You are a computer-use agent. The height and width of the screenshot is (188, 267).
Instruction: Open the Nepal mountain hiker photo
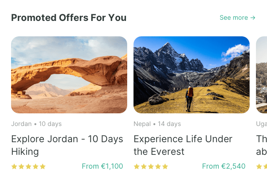(192, 75)
